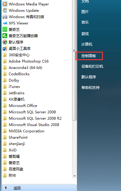The width and height of the screenshot is (121, 191).
Task: Click the Microsoft Office folder icon
Action: (x=5, y=105)
